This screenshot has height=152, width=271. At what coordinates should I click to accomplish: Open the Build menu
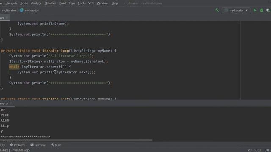(x=63, y=3)
